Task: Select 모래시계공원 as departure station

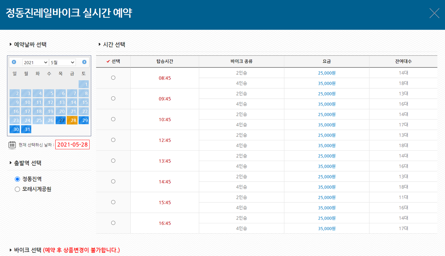Action: (17, 189)
